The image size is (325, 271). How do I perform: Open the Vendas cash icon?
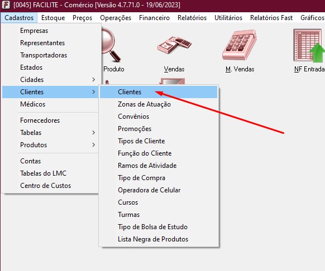(x=174, y=45)
